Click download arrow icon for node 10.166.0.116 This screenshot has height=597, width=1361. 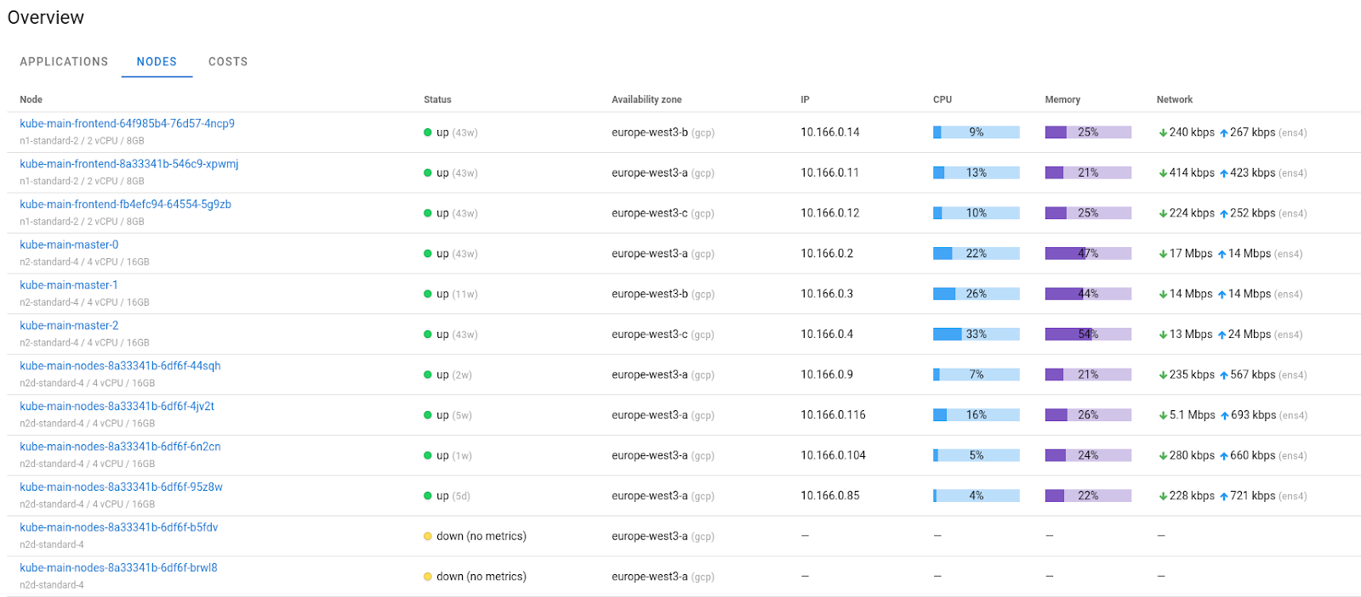click(1163, 416)
